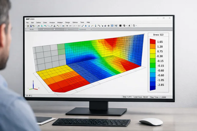Screen dimensions: 197x131
Task: Click the highlighted blue list-view toolbar icon
Action: 112,26
